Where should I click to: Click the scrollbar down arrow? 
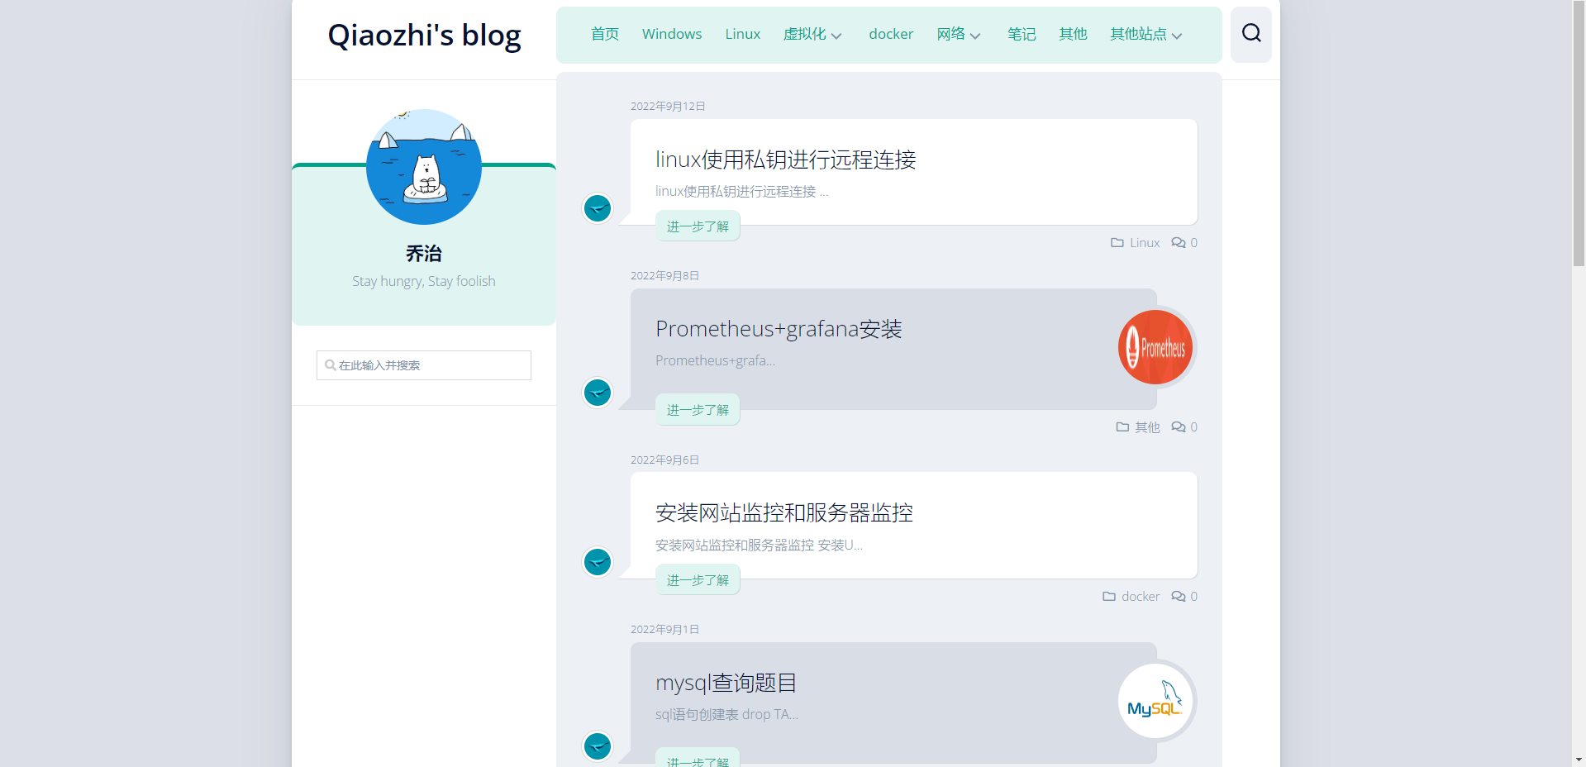1579,760
